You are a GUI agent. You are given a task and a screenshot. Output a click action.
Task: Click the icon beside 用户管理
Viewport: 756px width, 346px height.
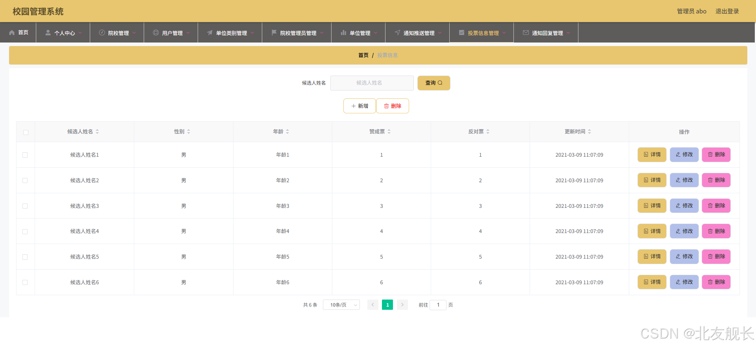156,33
